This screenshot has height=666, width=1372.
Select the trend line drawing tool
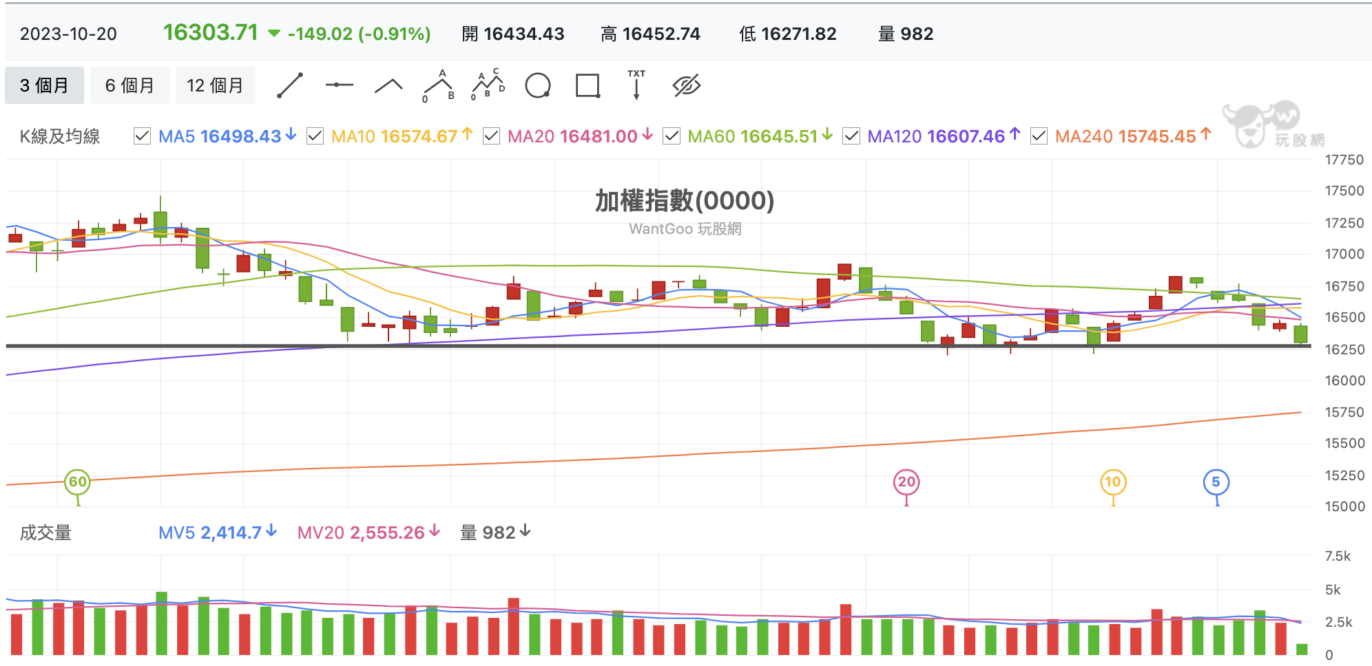tap(290, 85)
